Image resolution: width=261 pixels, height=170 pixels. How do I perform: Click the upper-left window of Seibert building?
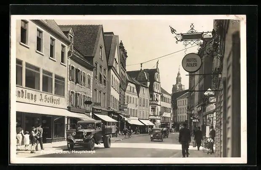(24, 32)
